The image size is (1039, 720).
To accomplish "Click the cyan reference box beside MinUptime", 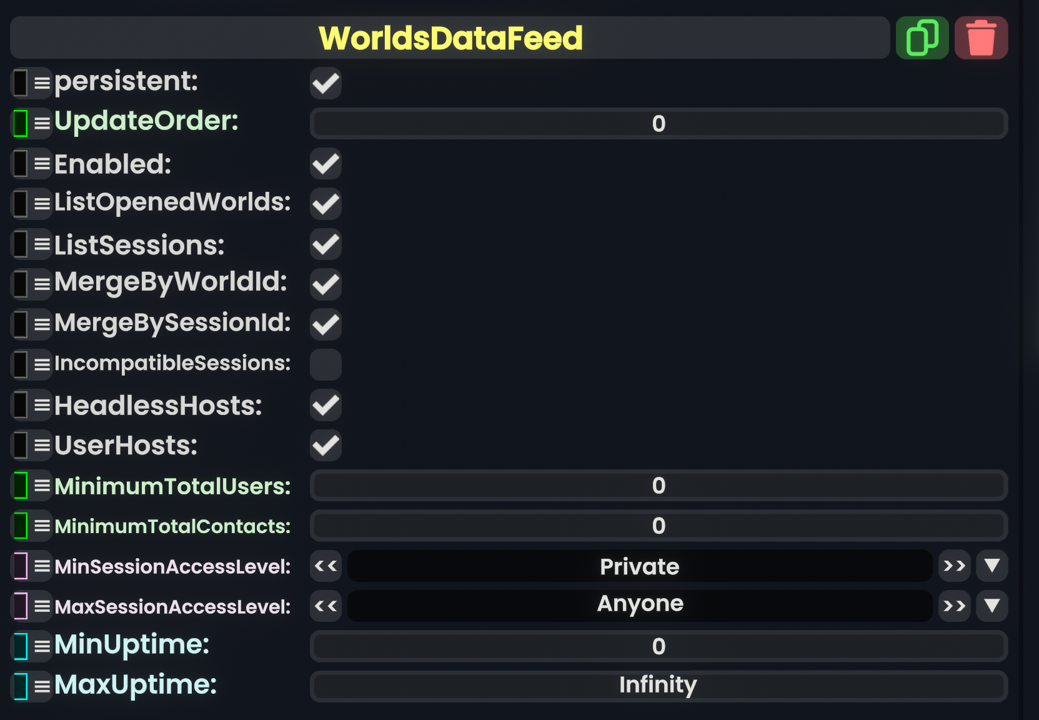I will [x=21, y=646].
